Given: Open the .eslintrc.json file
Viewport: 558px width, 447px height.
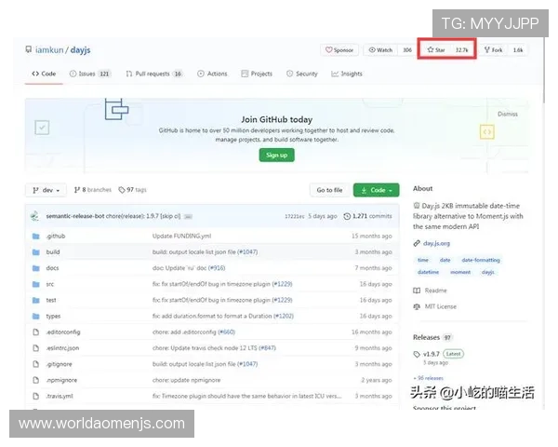Looking at the screenshot, I should (x=62, y=348).
